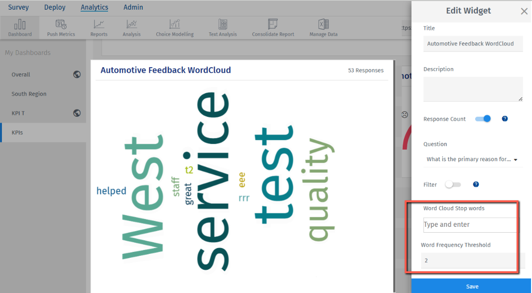This screenshot has width=532, height=293.
Task: Launch Text Analysis from the toolbar
Action: coord(222,28)
